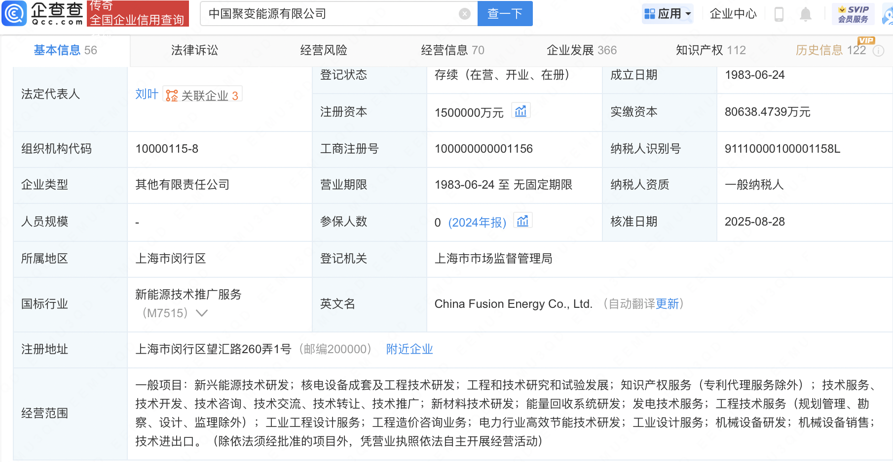893x462 pixels.
Task: Switch to the 法律诉讼 tab
Action: click(194, 50)
